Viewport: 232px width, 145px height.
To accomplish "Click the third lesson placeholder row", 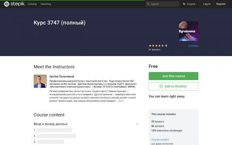I will pos(51,142).
